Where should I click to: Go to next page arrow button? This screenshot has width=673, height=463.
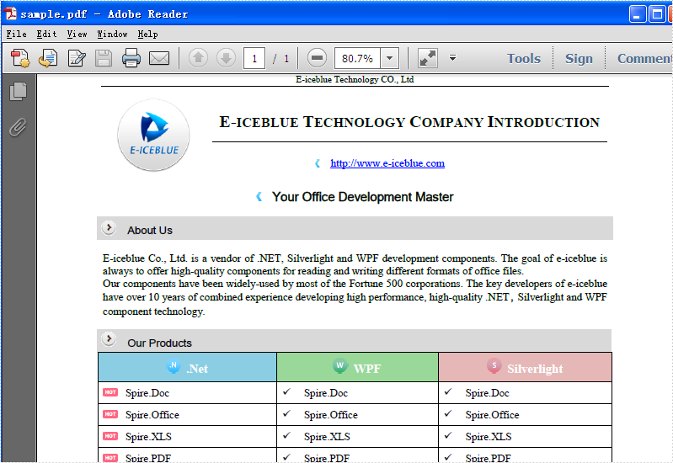(227, 57)
